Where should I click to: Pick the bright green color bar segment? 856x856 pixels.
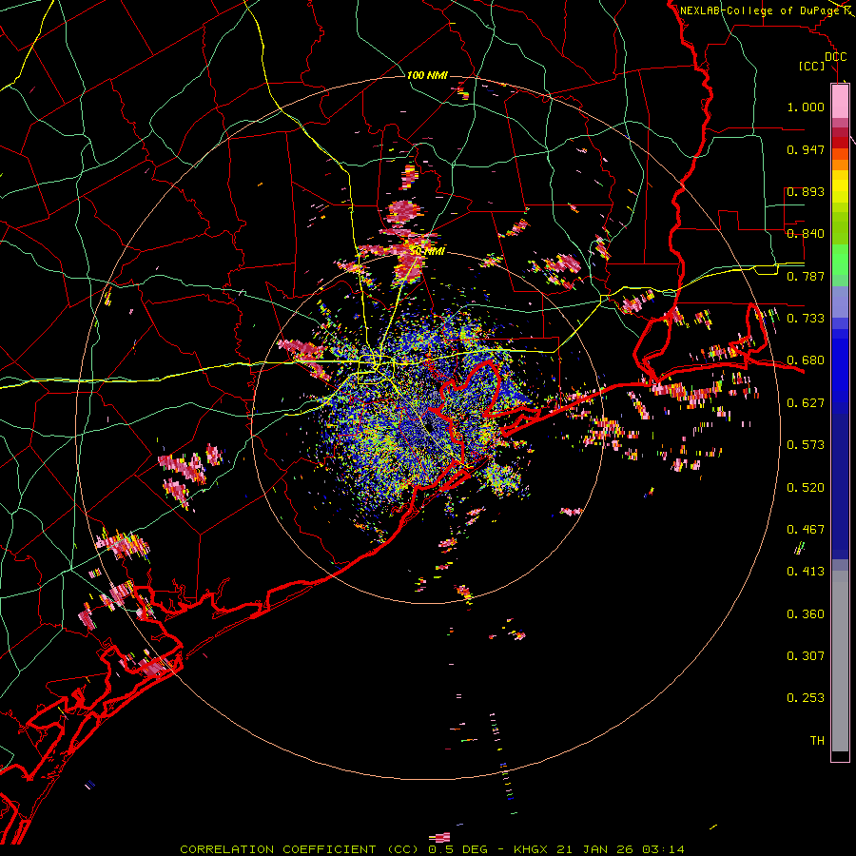pyautogui.click(x=840, y=260)
